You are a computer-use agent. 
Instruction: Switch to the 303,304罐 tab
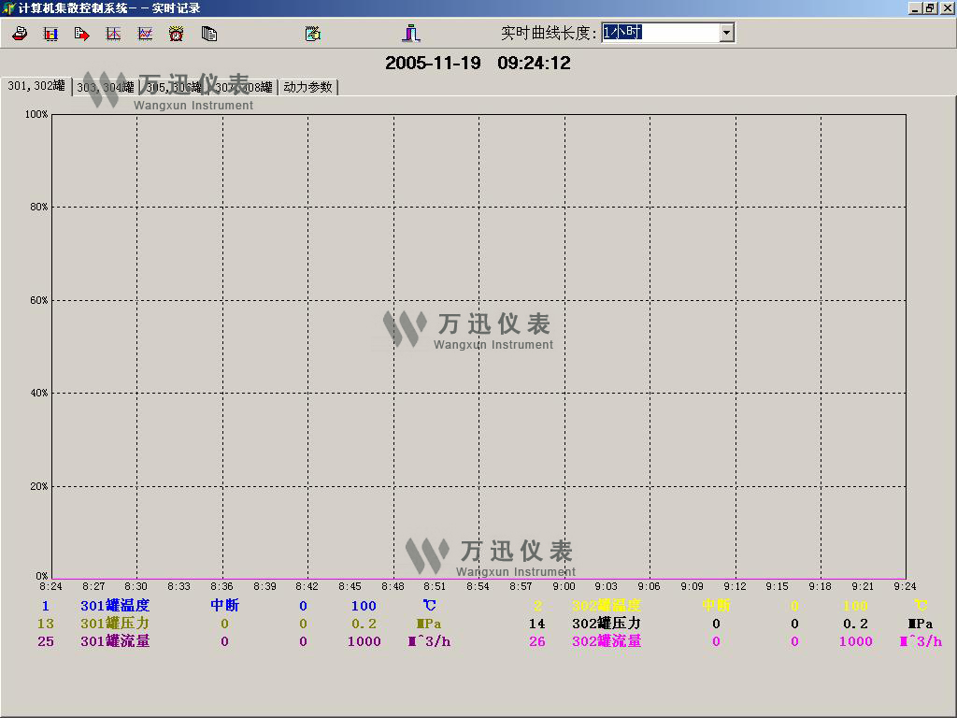pos(105,87)
